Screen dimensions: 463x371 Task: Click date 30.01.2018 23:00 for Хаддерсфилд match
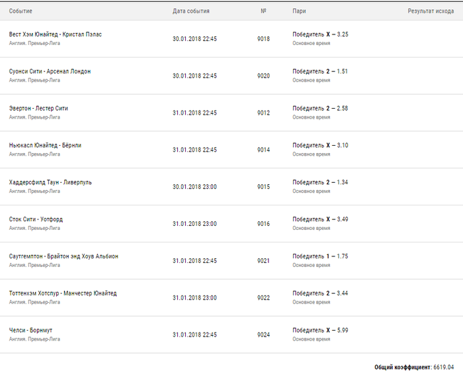pos(194,187)
